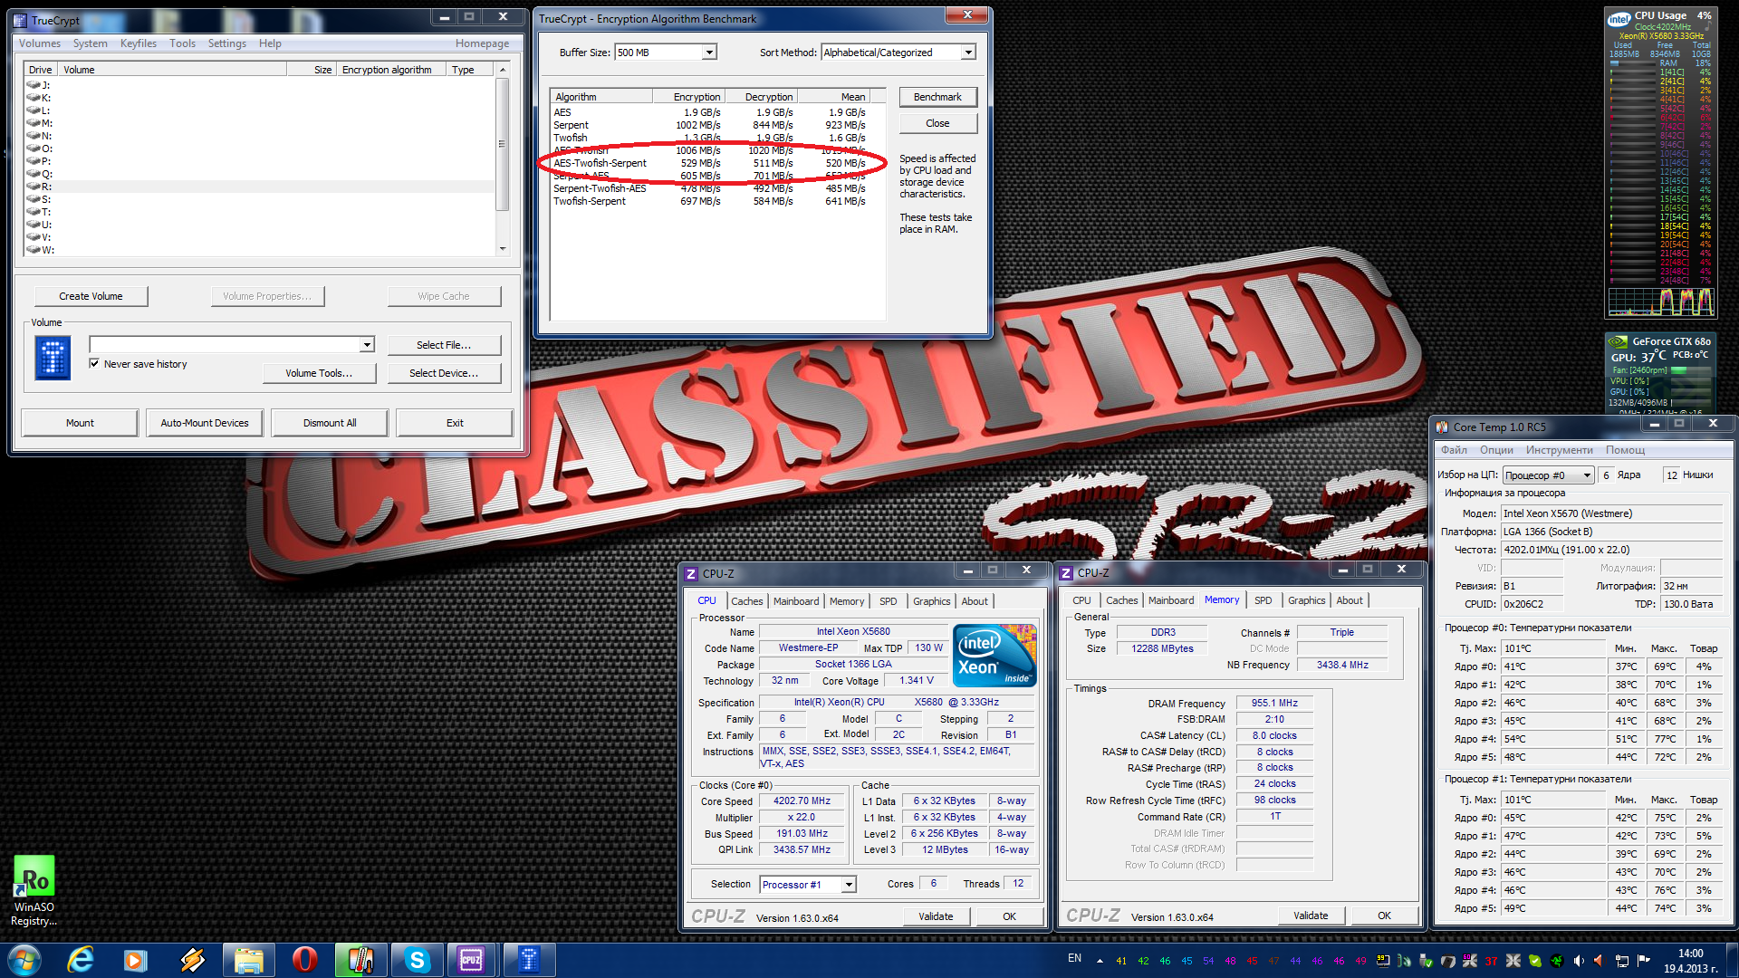Click Volume Tools... button
Viewport: 1739px width, 978px height.
click(x=319, y=373)
